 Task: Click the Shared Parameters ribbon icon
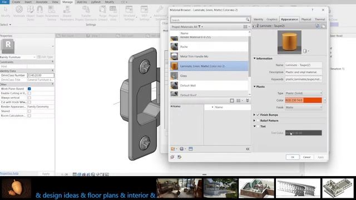(x=67, y=9)
